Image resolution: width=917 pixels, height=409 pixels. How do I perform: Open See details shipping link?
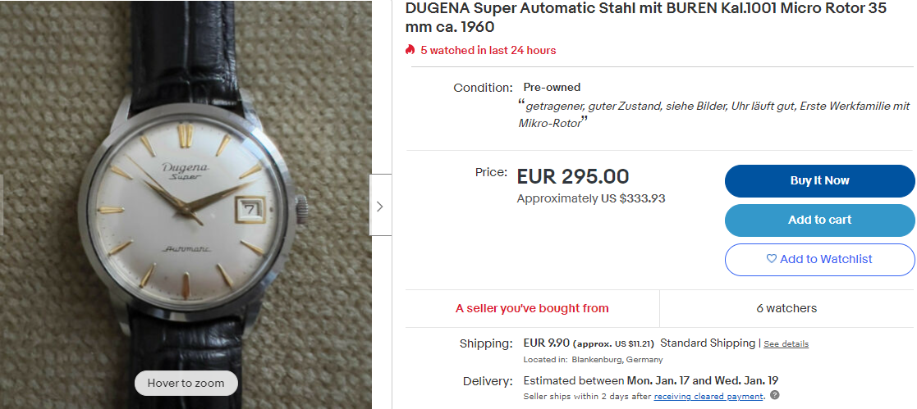(786, 344)
